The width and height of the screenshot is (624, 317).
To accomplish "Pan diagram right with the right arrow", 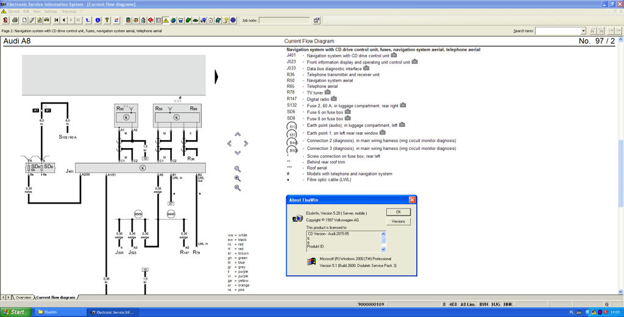I will [x=246, y=143].
